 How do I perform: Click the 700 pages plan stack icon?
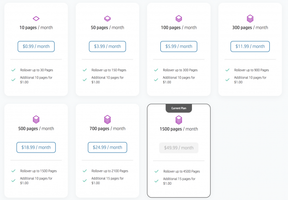click(x=108, y=120)
